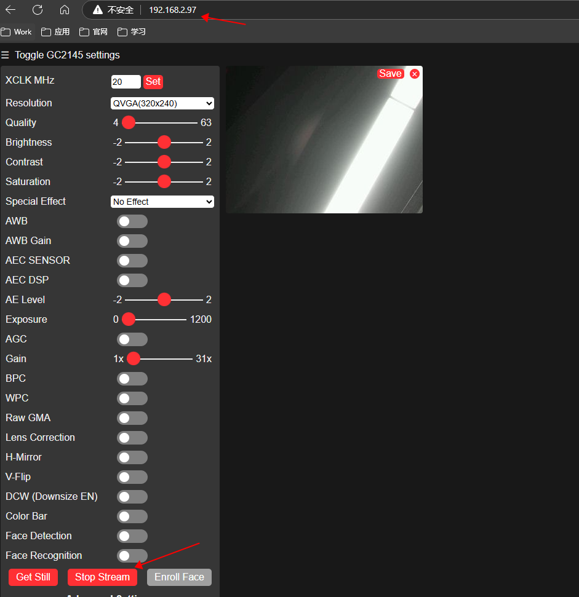Click the Exposure slider handle

tap(129, 320)
